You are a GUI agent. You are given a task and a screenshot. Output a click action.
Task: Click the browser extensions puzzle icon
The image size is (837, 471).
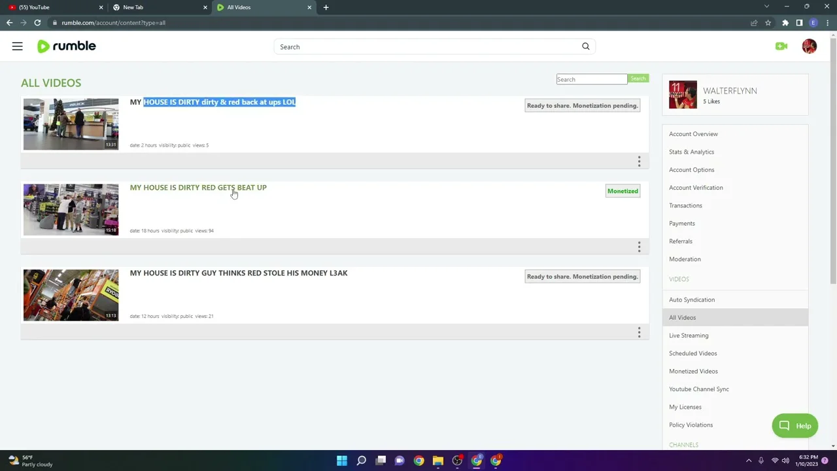785,23
